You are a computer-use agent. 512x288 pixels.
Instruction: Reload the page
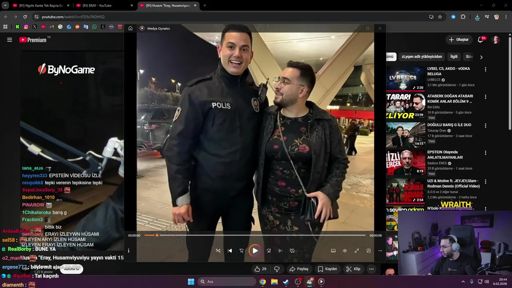click(25, 17)
